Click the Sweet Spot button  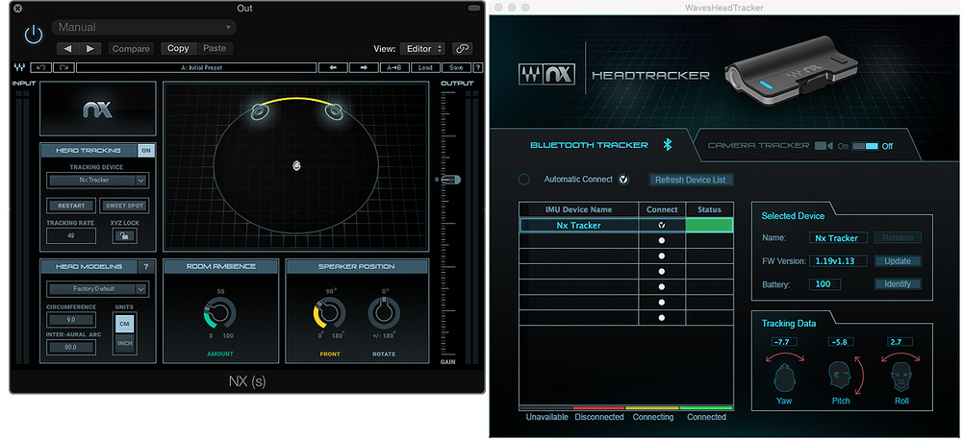pyautogui.click(x=123, y=206)
